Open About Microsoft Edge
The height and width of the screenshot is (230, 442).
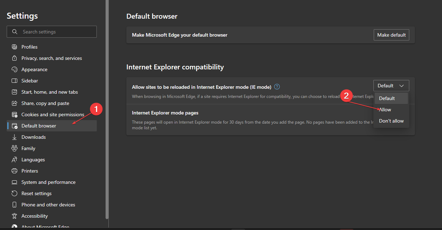click(x=45, y=226)
